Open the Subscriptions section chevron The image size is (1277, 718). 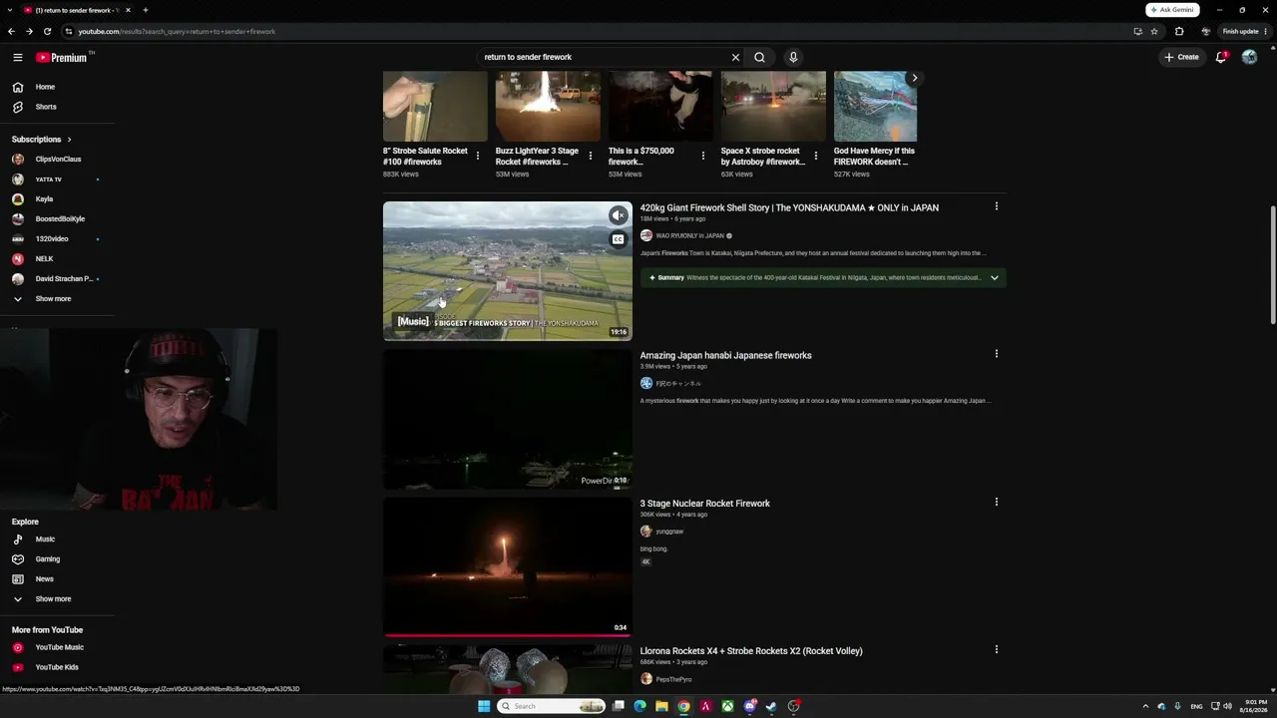(x=69, y=140)
